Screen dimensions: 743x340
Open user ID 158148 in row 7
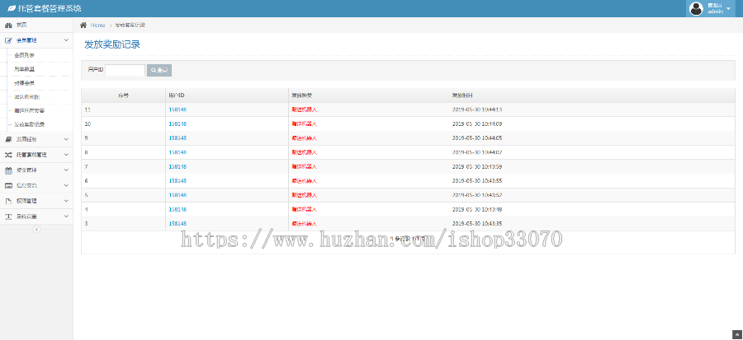coord(177,166)
